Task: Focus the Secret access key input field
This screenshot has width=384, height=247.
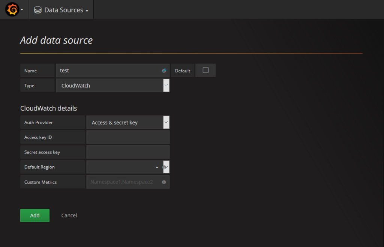Action: tap(128, 152)
